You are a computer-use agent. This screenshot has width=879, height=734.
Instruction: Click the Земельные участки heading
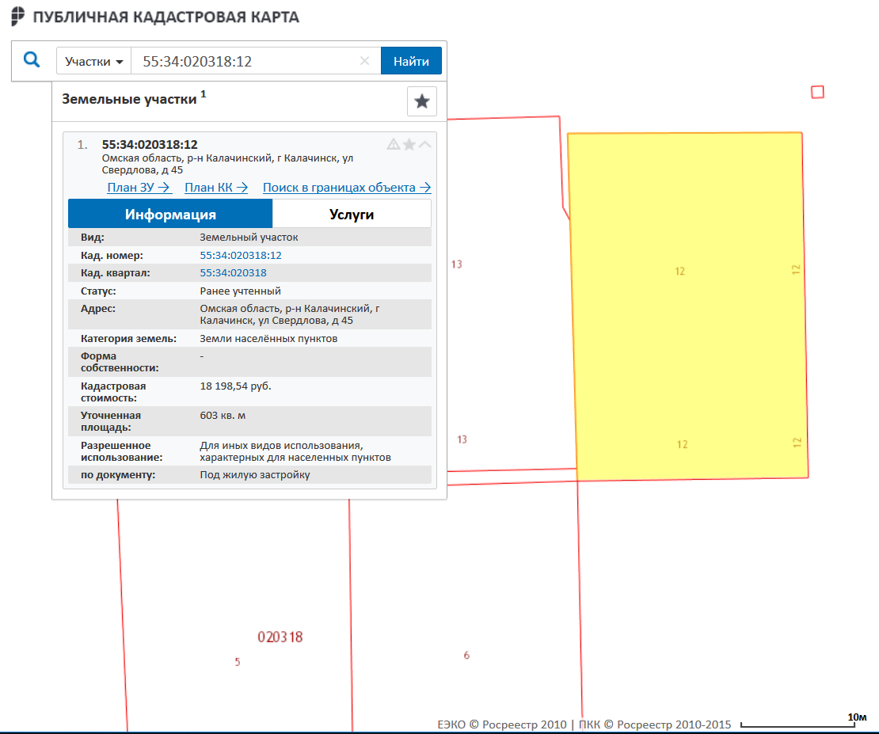130,99
